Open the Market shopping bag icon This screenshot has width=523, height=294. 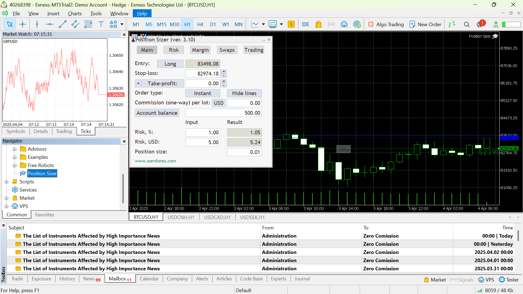pyautogui.click(x=318, y=25)
